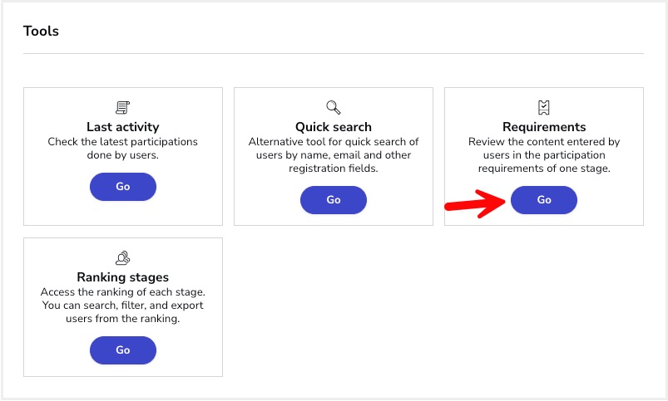This screenshot has width=668, height=401.
Task: Click the 'Review the content entered' description text
Action: point(544,154)
